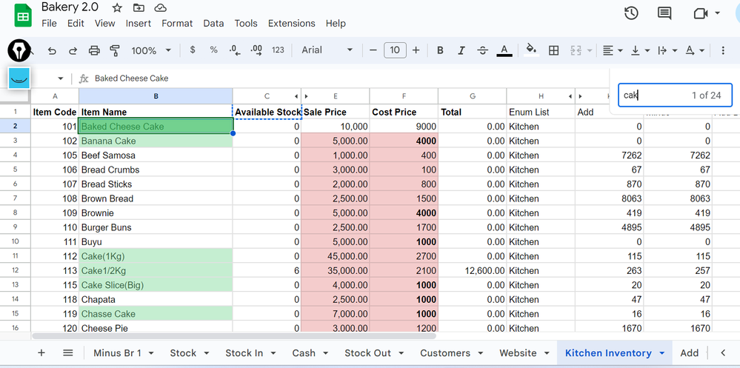Open the text color picker
This screenshot has width=740, height=368.
coord(504,50)
